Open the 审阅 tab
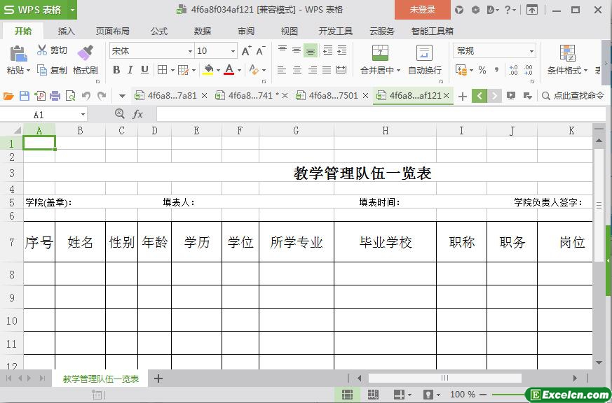 click(x=246, y=31)
